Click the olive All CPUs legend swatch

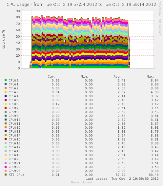[x=6, y=175]
